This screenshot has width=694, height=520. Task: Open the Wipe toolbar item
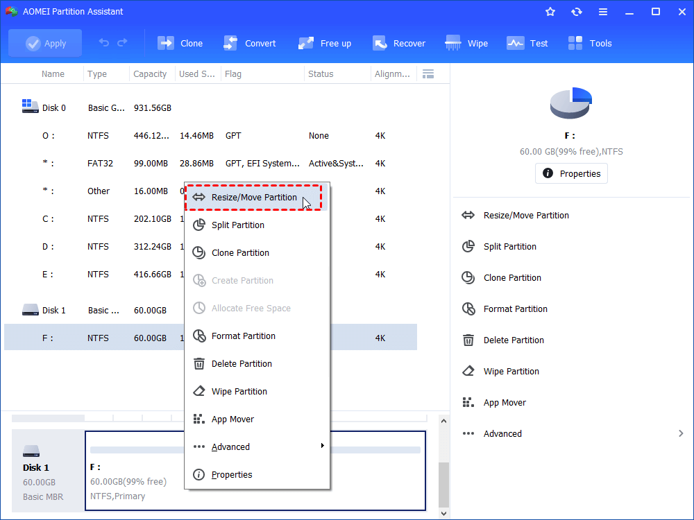click(466, 43)
